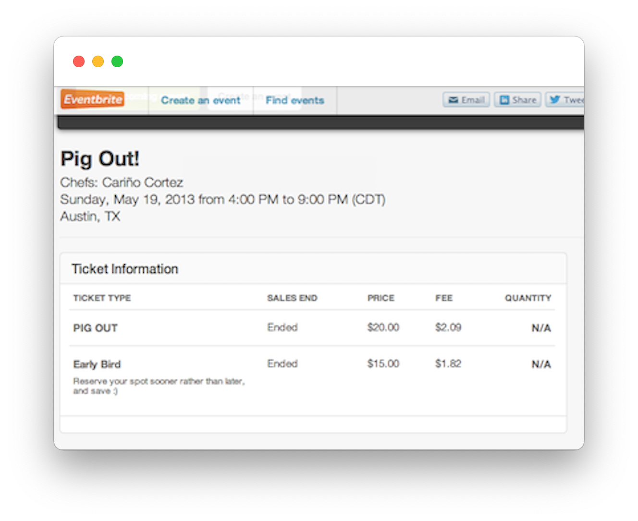
Task: Click the green maximize window button
Action: click(x=117, y=61)
